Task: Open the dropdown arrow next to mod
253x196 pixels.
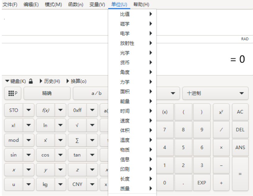Action: click(x=29, y=140)
